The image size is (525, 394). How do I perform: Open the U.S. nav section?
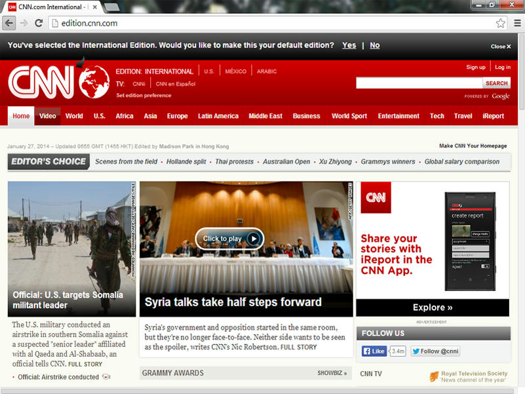coord(99,116)
